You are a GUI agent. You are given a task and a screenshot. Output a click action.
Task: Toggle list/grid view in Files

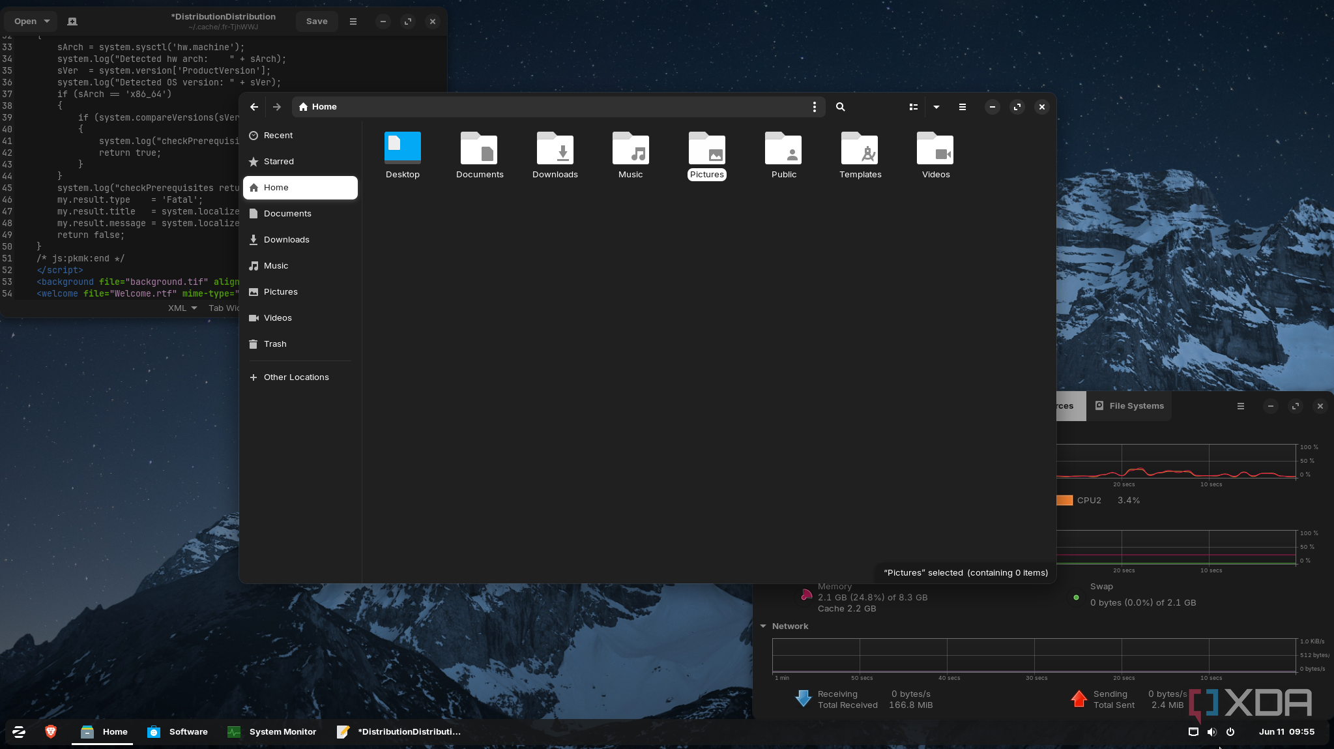pos(913,107)
